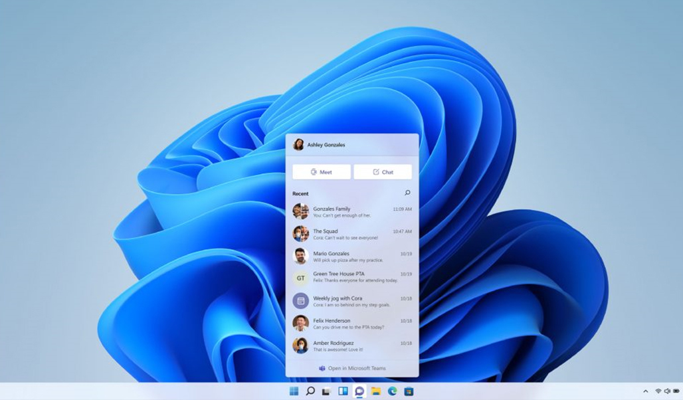
Task: Click Ashley Gonzales profile picture
Action: (299, 145)
